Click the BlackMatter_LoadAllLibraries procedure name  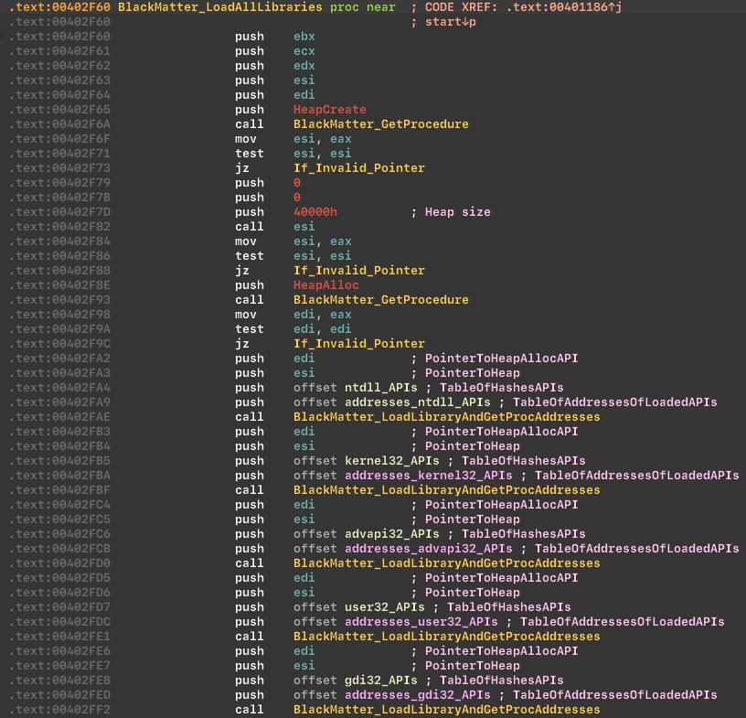click(x=219, y=7)
